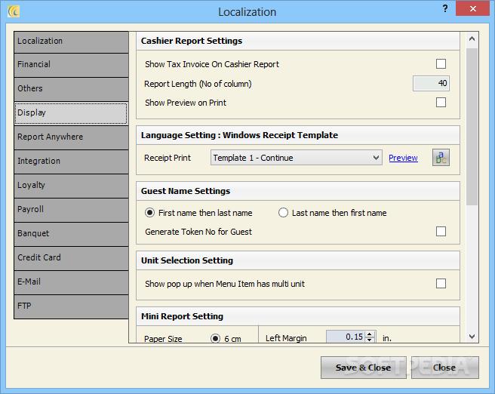This screenshot has height=394, width=495.
Task: Select the Display tab
Action: pyautogui.click(x=71, y=113)
